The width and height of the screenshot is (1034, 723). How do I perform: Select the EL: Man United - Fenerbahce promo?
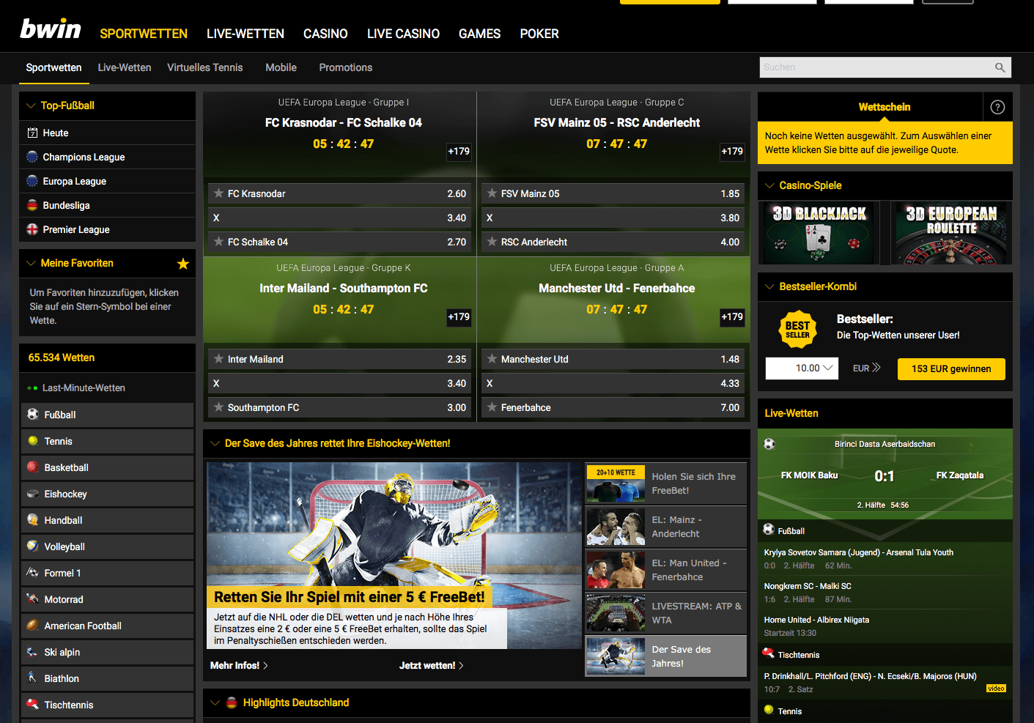point(666,570)
